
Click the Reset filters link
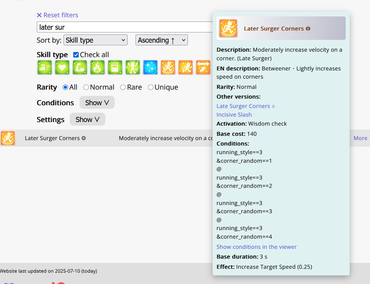click(x=61, y=15)
